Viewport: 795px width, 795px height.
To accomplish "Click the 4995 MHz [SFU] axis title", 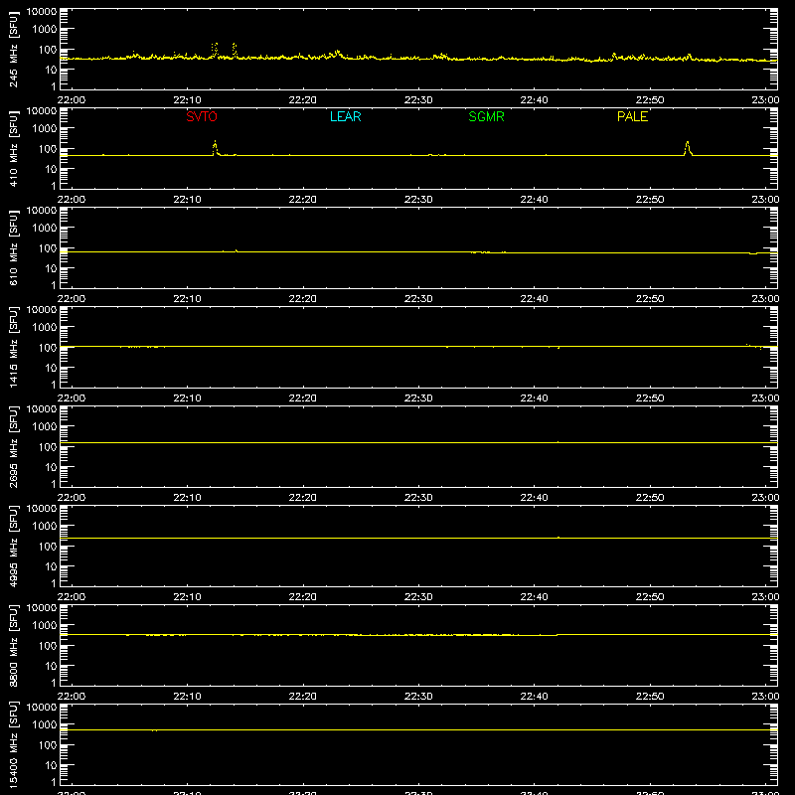I will tap(13, 546).
